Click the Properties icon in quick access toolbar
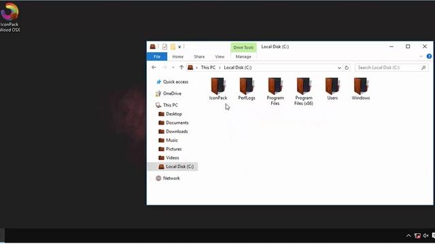Screen dimensions: 435x244 [164, 47]
